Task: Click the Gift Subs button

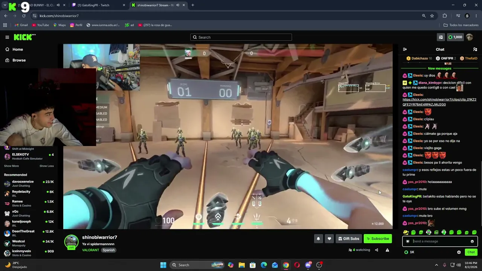Action: click(x=349, y=239)
